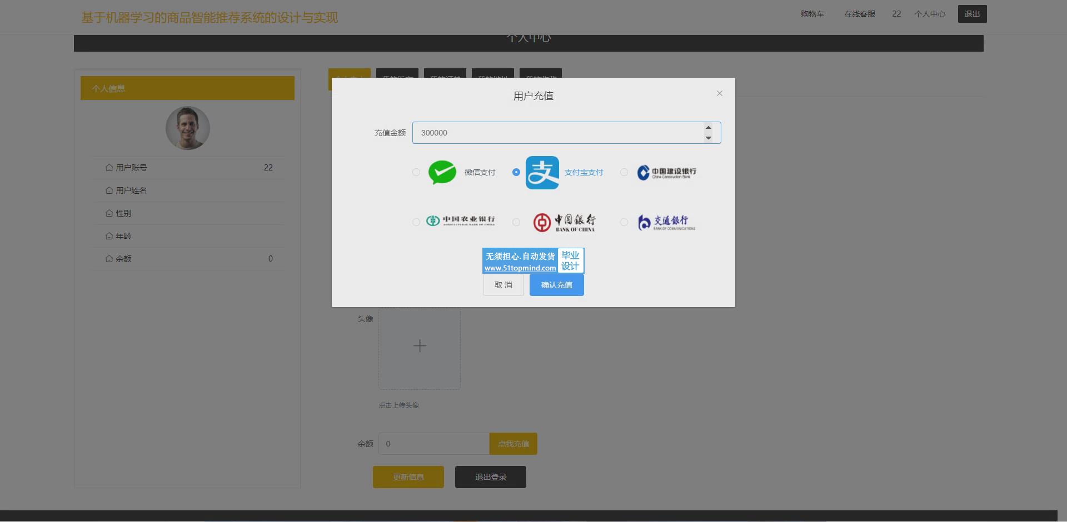
Task: Open 个人中心 from the top navigation
Action: [x=930, y=14]
